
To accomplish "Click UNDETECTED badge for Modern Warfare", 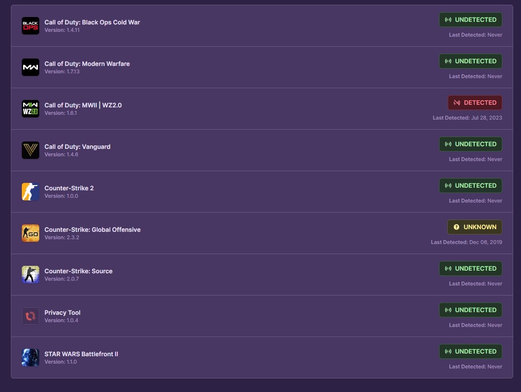I will point(470,61).
